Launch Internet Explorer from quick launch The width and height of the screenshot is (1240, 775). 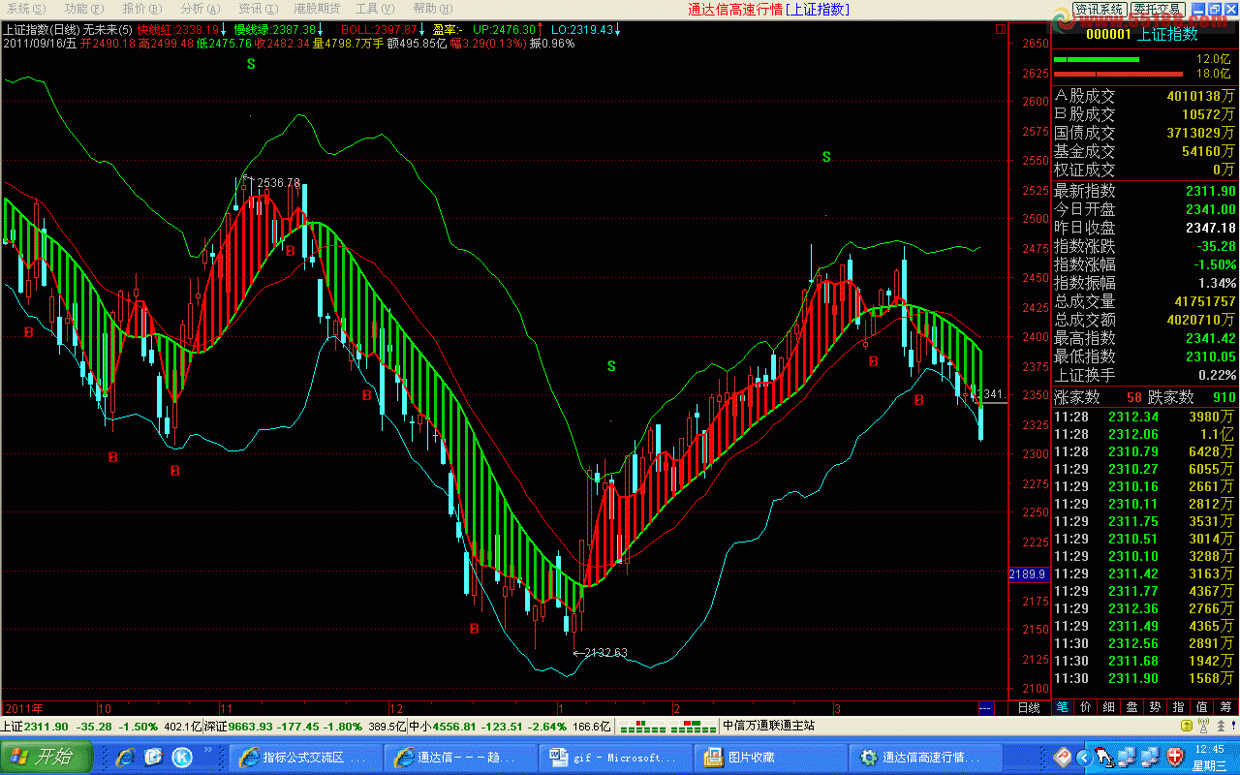[x=124, y=757]
